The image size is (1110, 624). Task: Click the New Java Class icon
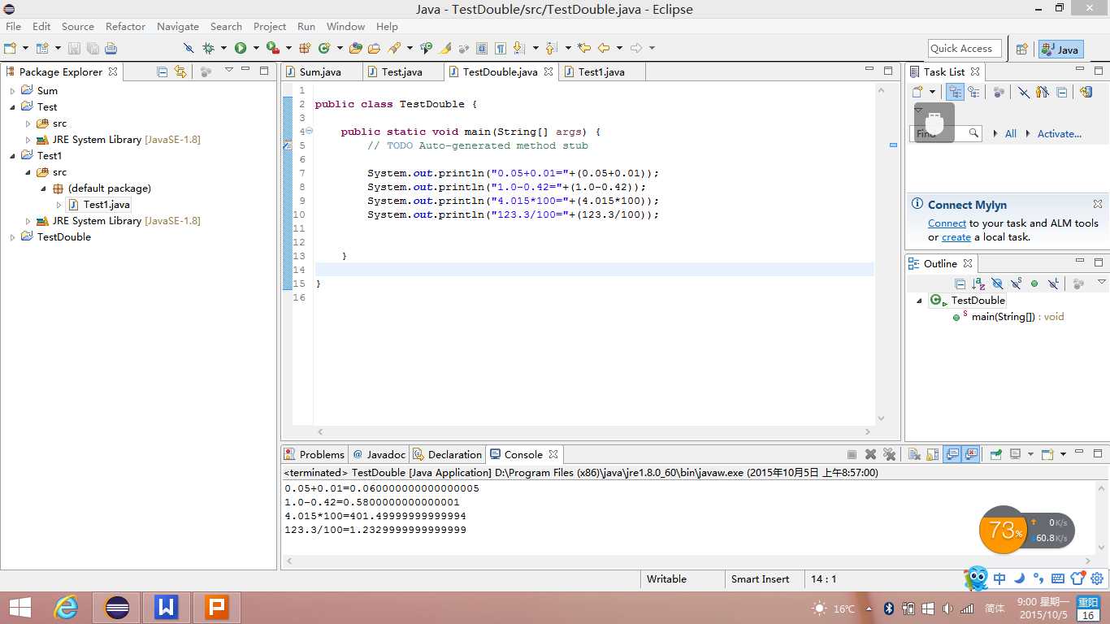pyautogui.click(x=324, y=49)
